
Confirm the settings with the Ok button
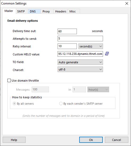point(91,140)
